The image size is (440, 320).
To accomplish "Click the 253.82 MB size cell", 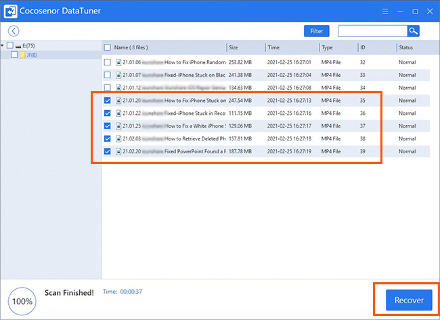I will coord(240,62).
